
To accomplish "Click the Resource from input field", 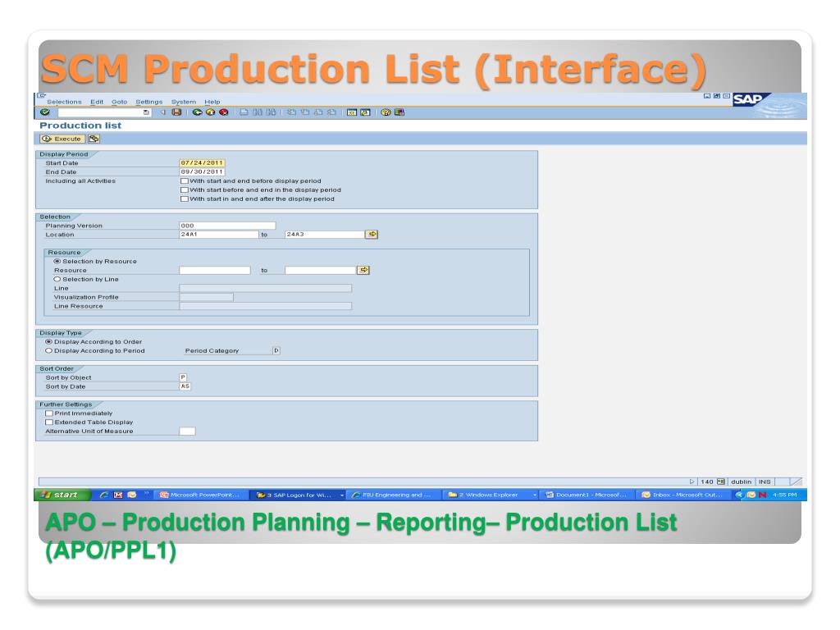I will [x=215, y=270].
